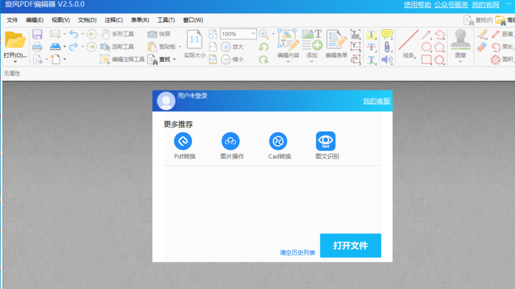Image resolution: width=515 pixels, height=289 pixels.
Task: Click the My Customer Service (我的客服) link
Action: tap(377, 101)
